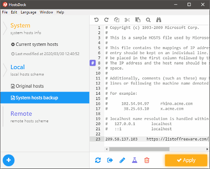Click the '::1 localhost' line 21

tap(139, 129)
